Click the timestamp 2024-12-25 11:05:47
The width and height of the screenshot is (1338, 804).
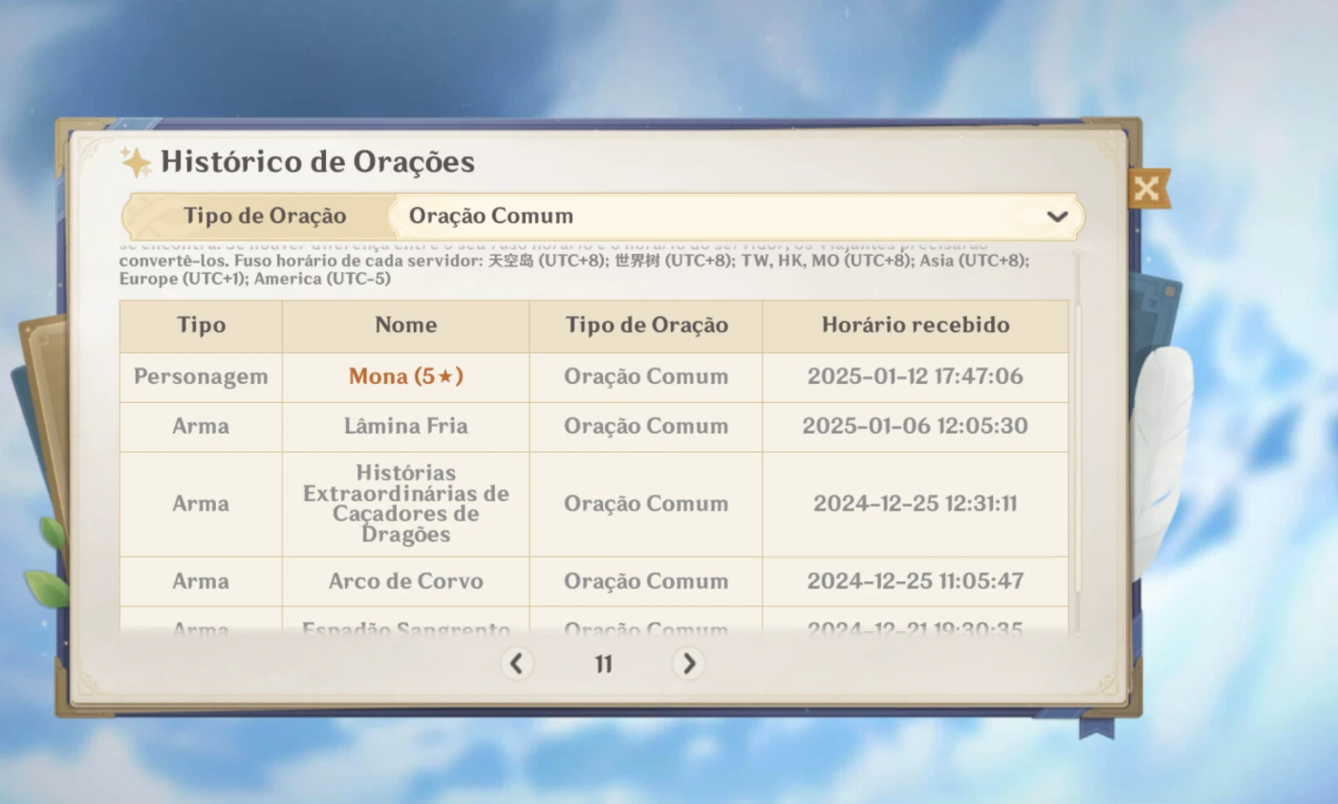pyautogui.click(x=916, y=582)
